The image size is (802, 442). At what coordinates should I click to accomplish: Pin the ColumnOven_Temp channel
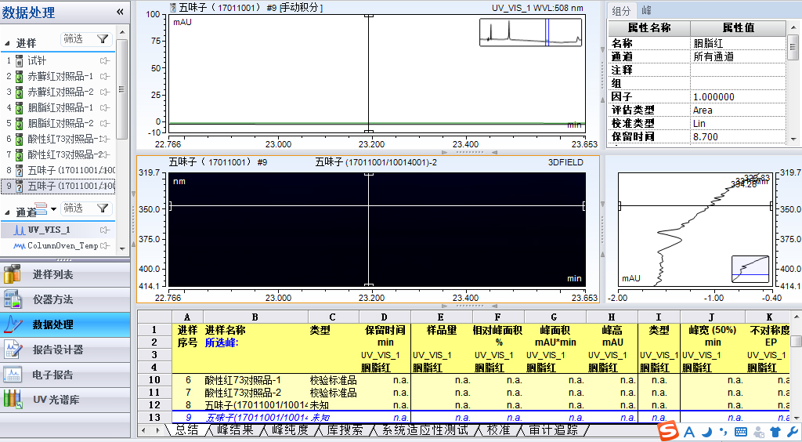[x=105, y=246]
